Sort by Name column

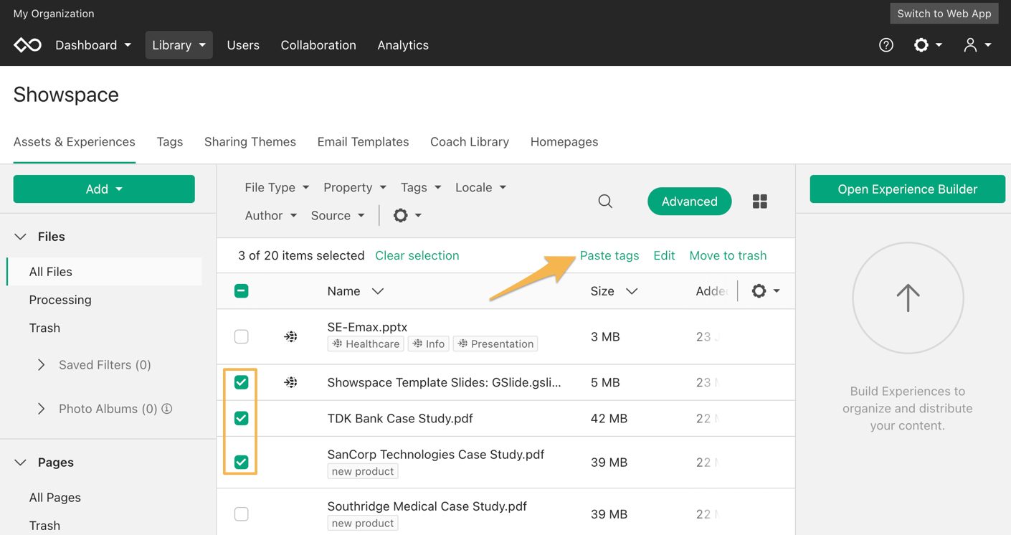coord(356,291)
